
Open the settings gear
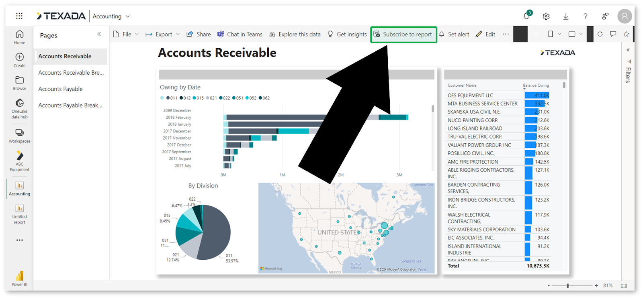pos(546,16)
